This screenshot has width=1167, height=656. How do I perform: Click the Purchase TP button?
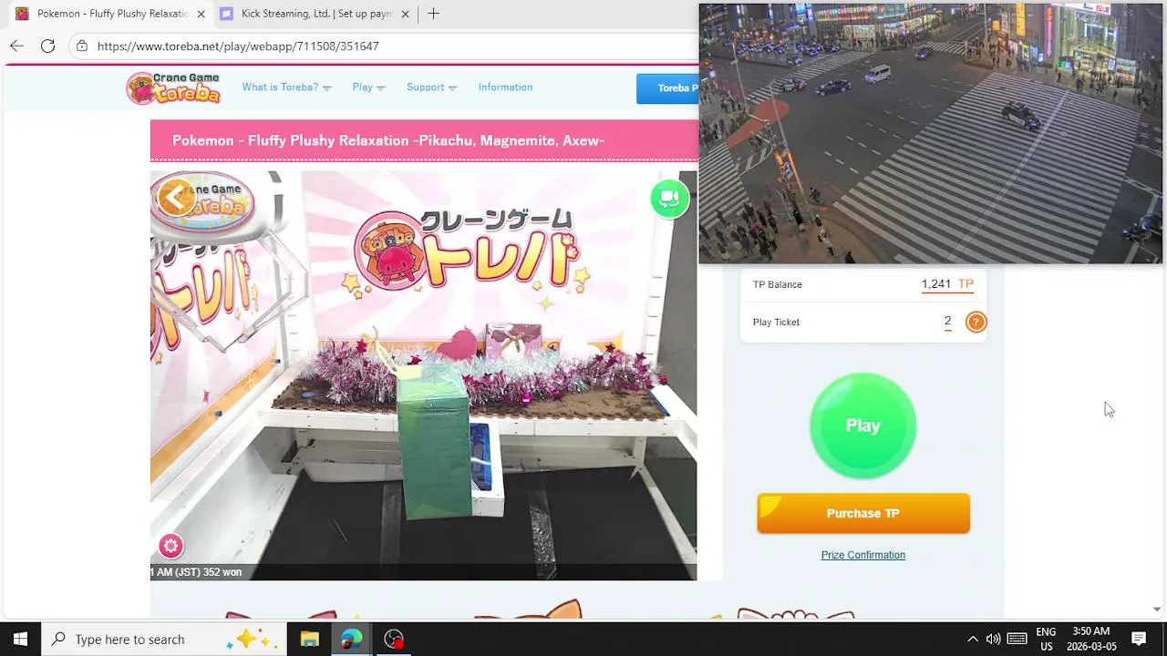pos(862,513)
